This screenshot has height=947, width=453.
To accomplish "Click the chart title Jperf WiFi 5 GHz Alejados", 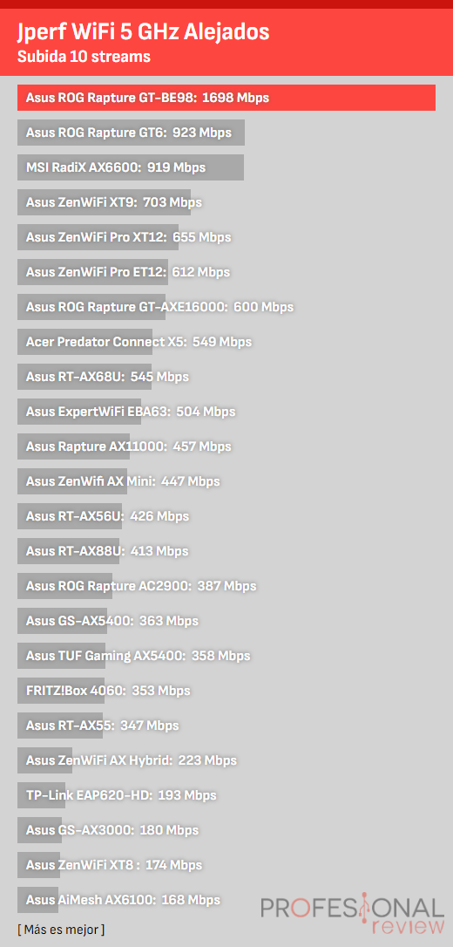I will pos(143,31).
